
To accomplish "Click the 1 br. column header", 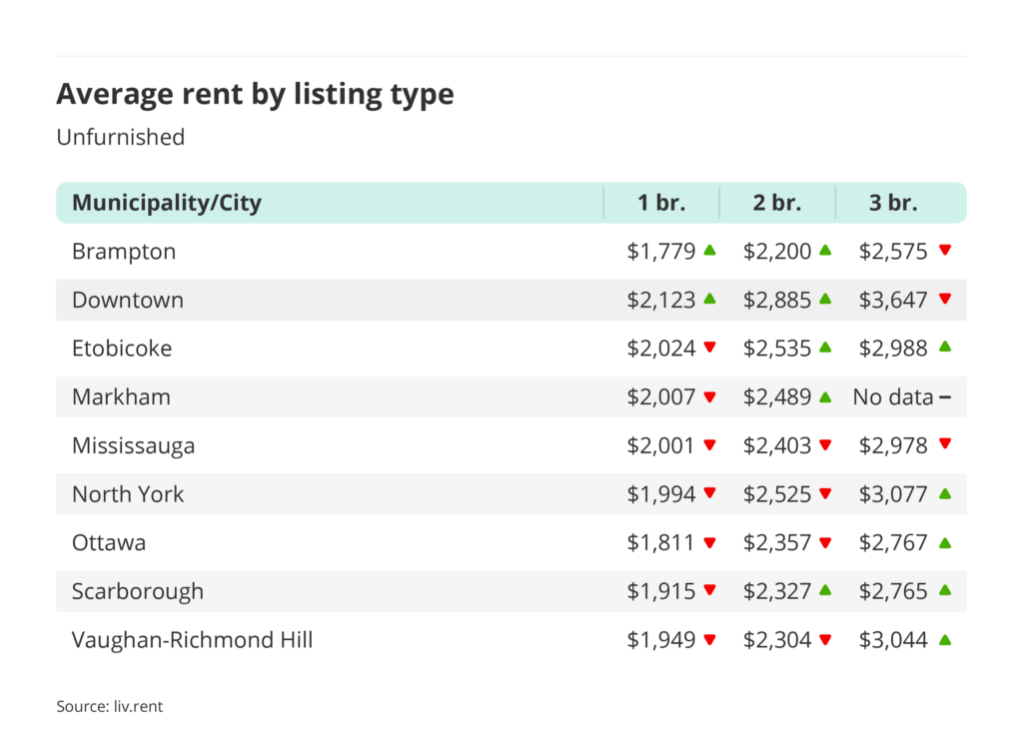I will click(x=661, y=203).
